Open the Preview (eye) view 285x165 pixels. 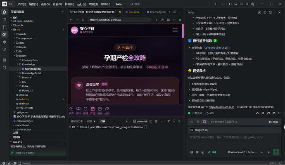pos(5,34)
